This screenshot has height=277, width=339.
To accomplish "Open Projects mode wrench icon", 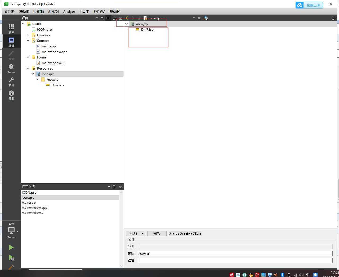I will (11, 81).
